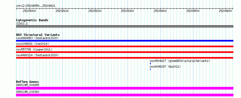Select the nsv6460214 red variant bar

click(x=125, y=58)
